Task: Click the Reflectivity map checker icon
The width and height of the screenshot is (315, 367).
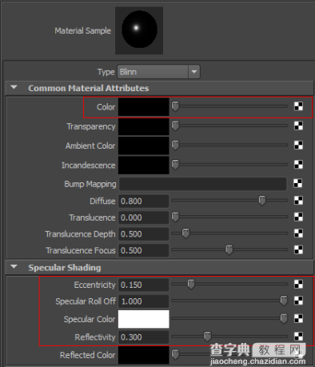Action: pyautogui.click(x=298, y=337)
